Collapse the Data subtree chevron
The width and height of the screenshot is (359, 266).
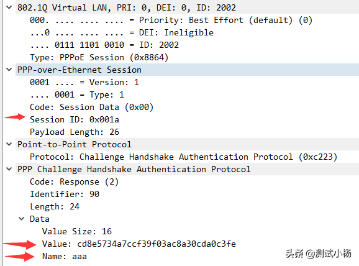(21, 219)
